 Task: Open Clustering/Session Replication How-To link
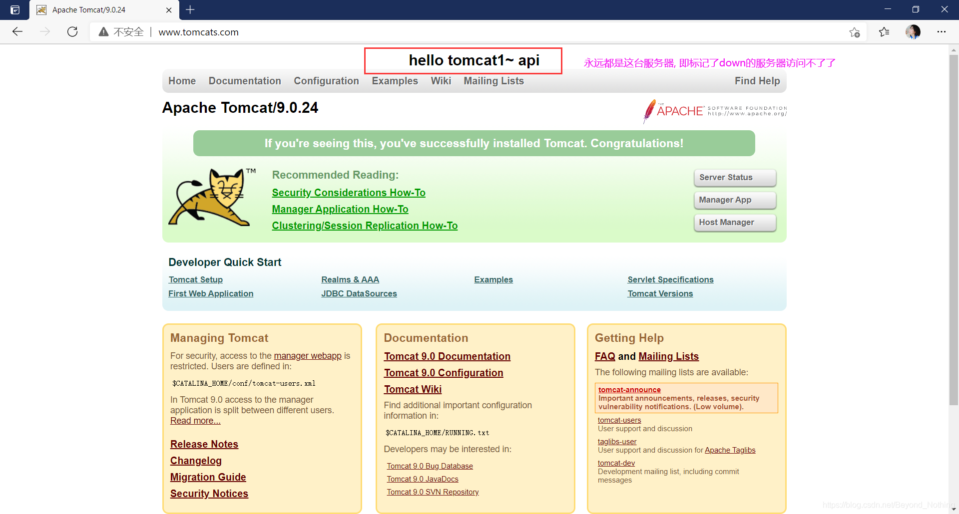[x=365, y=226]
